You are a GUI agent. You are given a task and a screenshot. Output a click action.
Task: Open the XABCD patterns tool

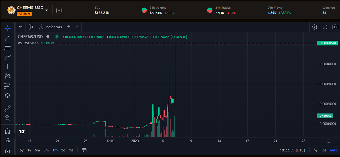[x=8, y=76]
